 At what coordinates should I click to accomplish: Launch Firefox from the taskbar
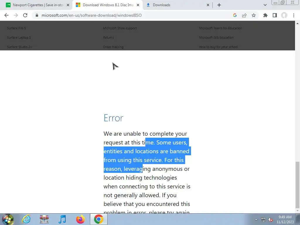[80, 219]
